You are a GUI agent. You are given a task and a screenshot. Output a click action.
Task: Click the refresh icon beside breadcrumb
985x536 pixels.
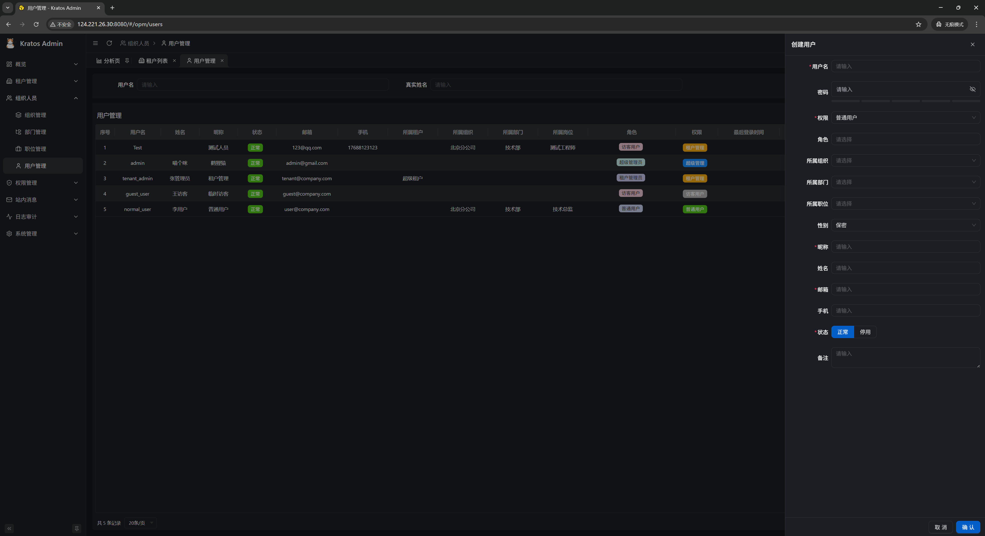click(x=109, y=43)
